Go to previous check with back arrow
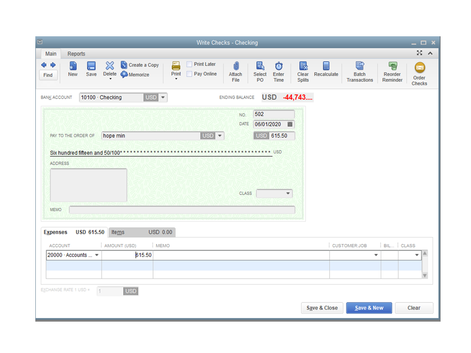The width and height of the screenshot is (471, 353). [x=44, y=65]
